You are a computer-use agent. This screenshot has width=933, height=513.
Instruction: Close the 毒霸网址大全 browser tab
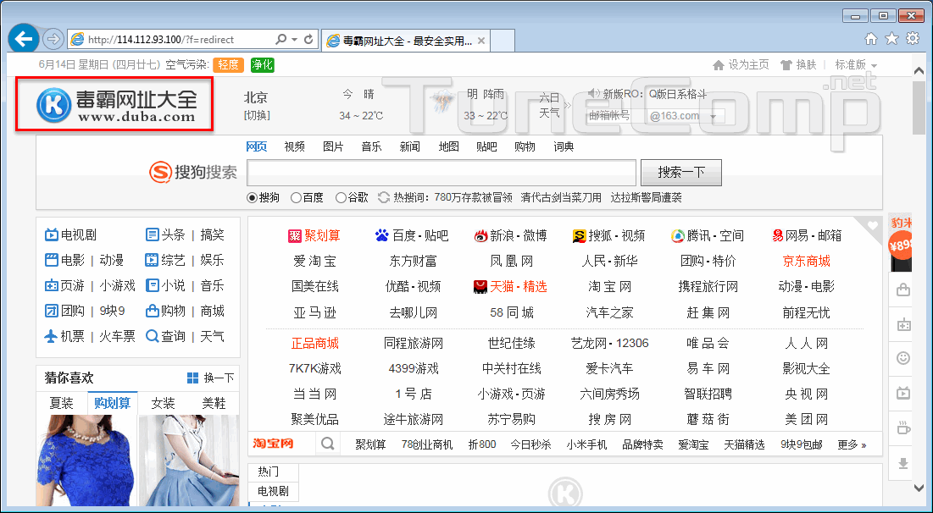(x=481, y=41)
